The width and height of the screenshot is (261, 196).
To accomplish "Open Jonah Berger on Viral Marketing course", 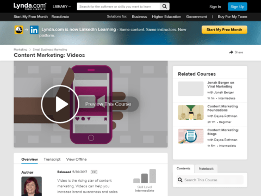I will coord(221,84).
